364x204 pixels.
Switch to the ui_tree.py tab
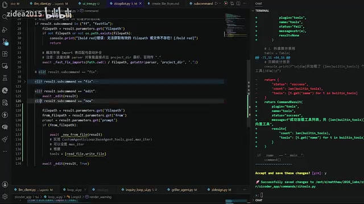[89, 3]
